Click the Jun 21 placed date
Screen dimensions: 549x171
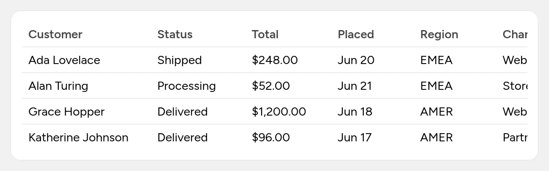click(355, 86)
